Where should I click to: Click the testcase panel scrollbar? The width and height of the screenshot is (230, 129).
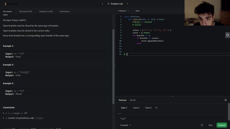click(229, 111)
